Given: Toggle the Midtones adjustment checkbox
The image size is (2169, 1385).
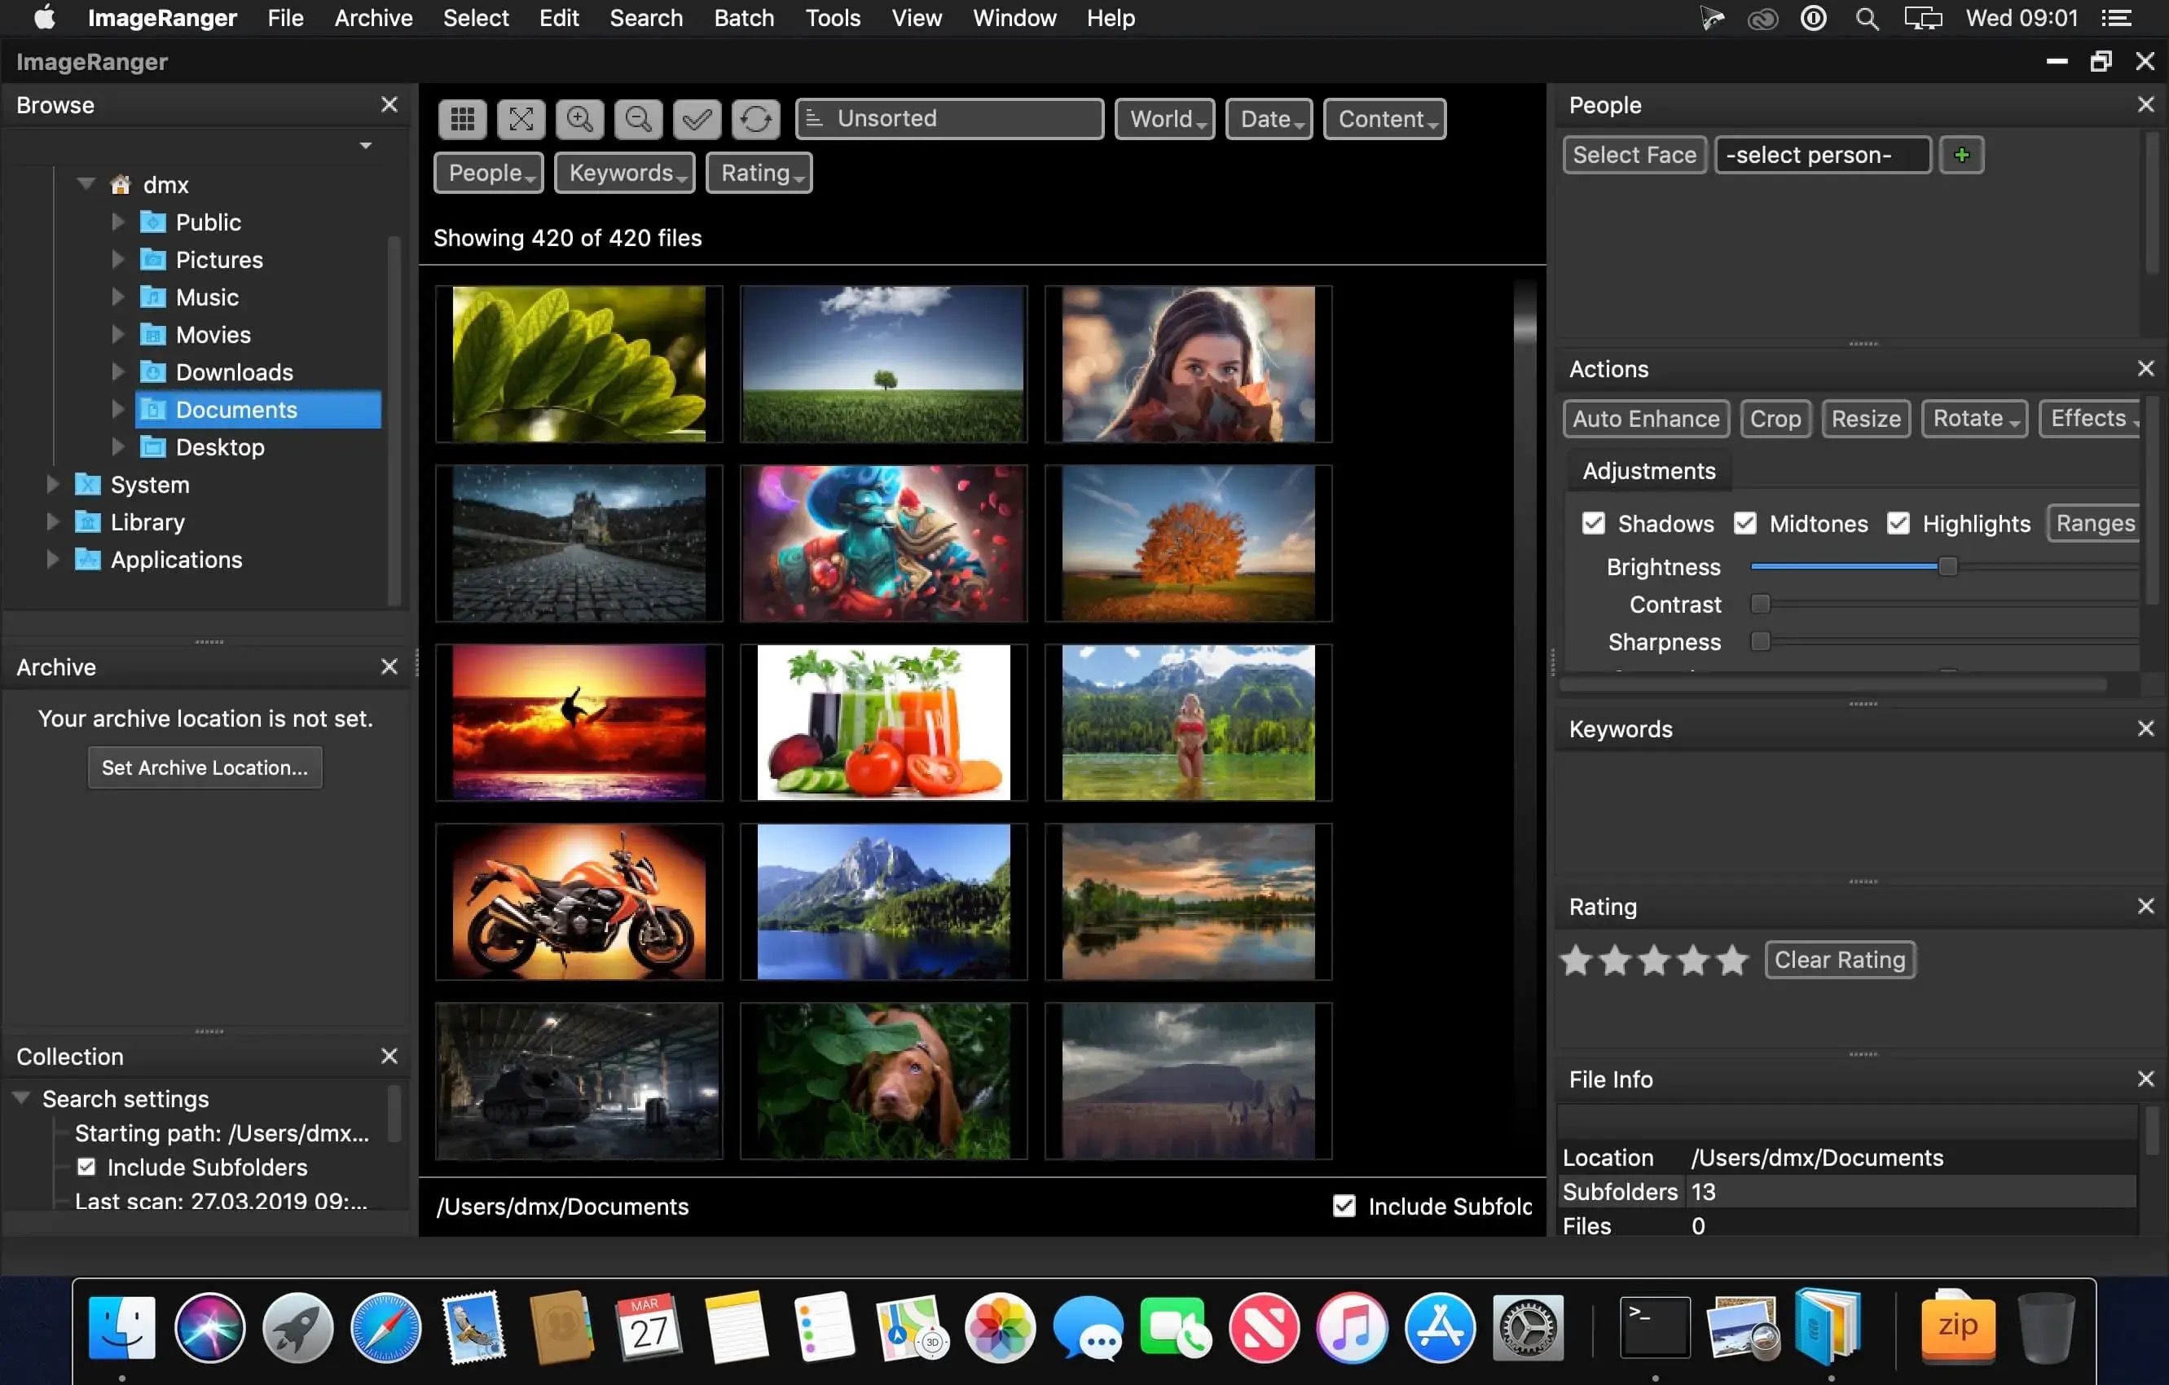Looking at the screenshot, I should point(1744,523).
